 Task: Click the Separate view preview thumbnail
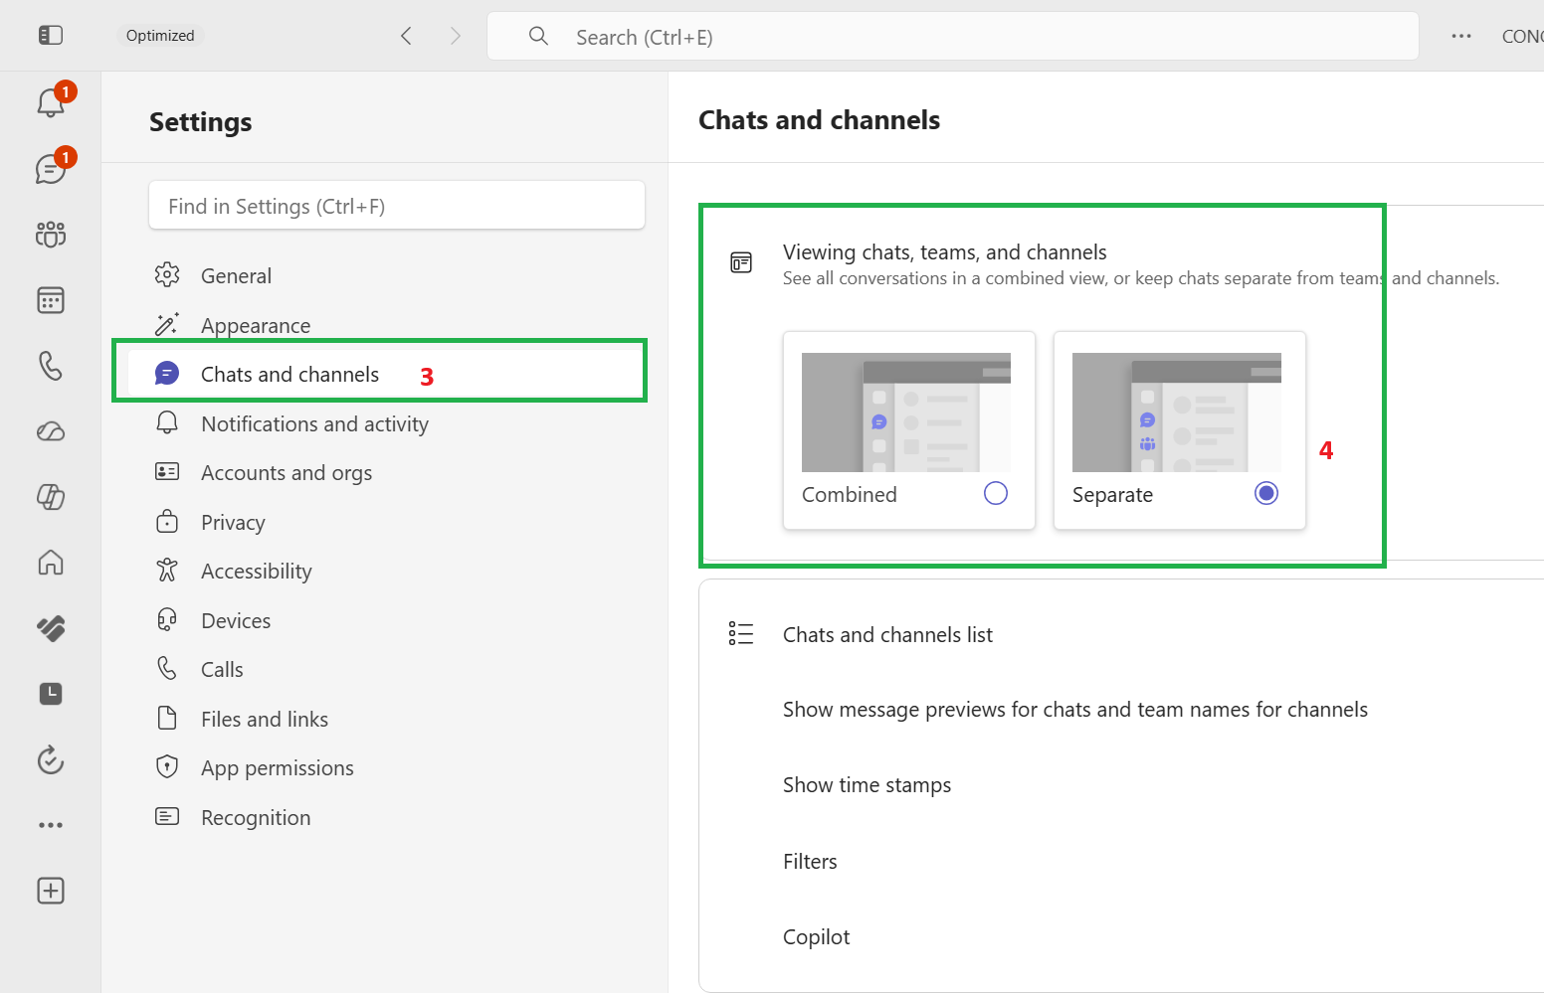coord(1177,413)
